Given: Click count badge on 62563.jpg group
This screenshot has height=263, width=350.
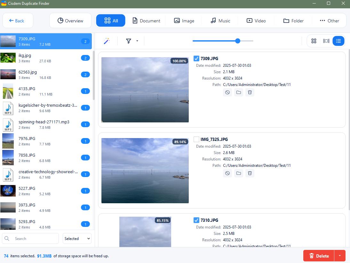Looking at the screenshot, I should [85, 75].
